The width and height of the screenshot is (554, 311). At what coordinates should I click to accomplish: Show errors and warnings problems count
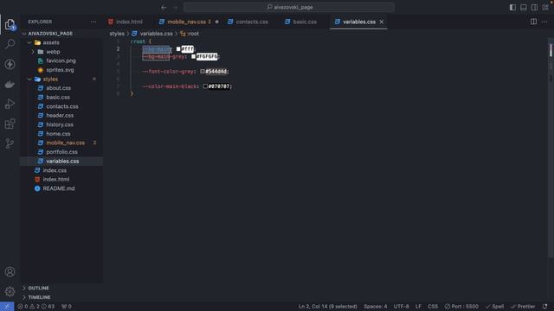pos(36,307)
